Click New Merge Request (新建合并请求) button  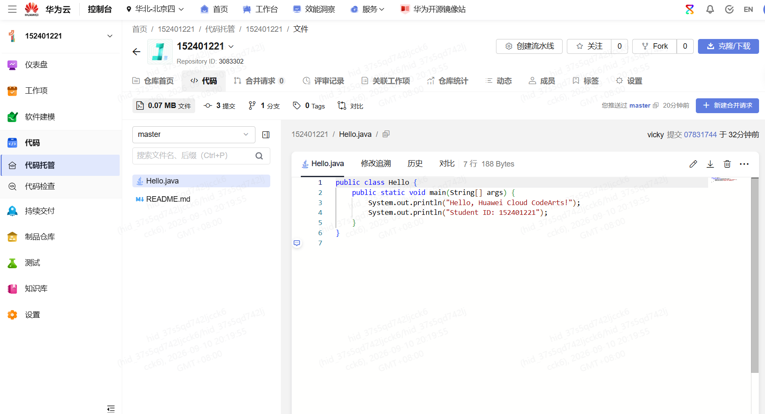click(x=727, y=106)
